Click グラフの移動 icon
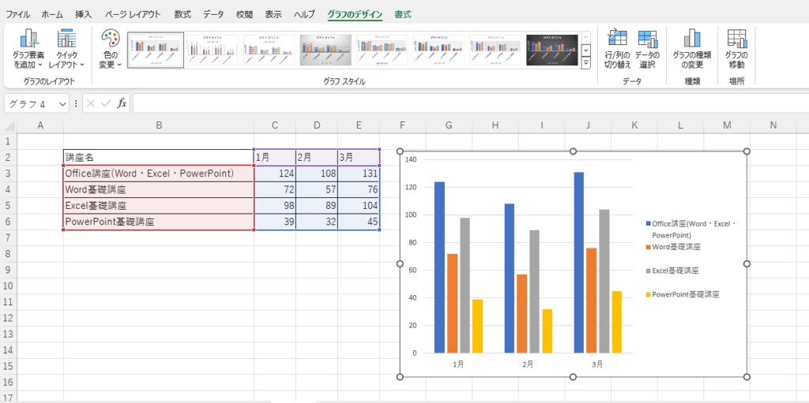 736,50
